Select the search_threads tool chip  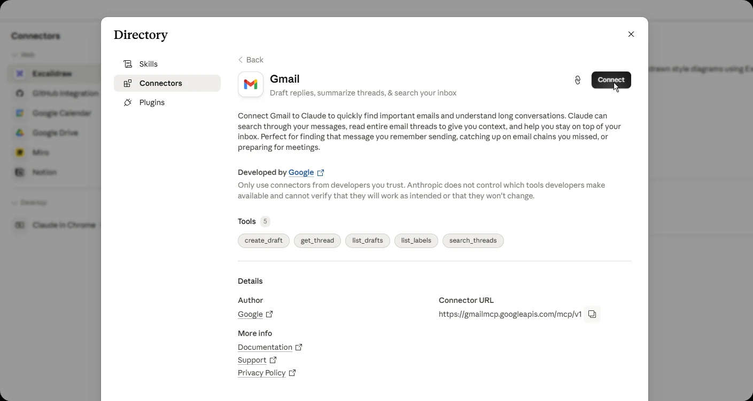coord(473,240)
